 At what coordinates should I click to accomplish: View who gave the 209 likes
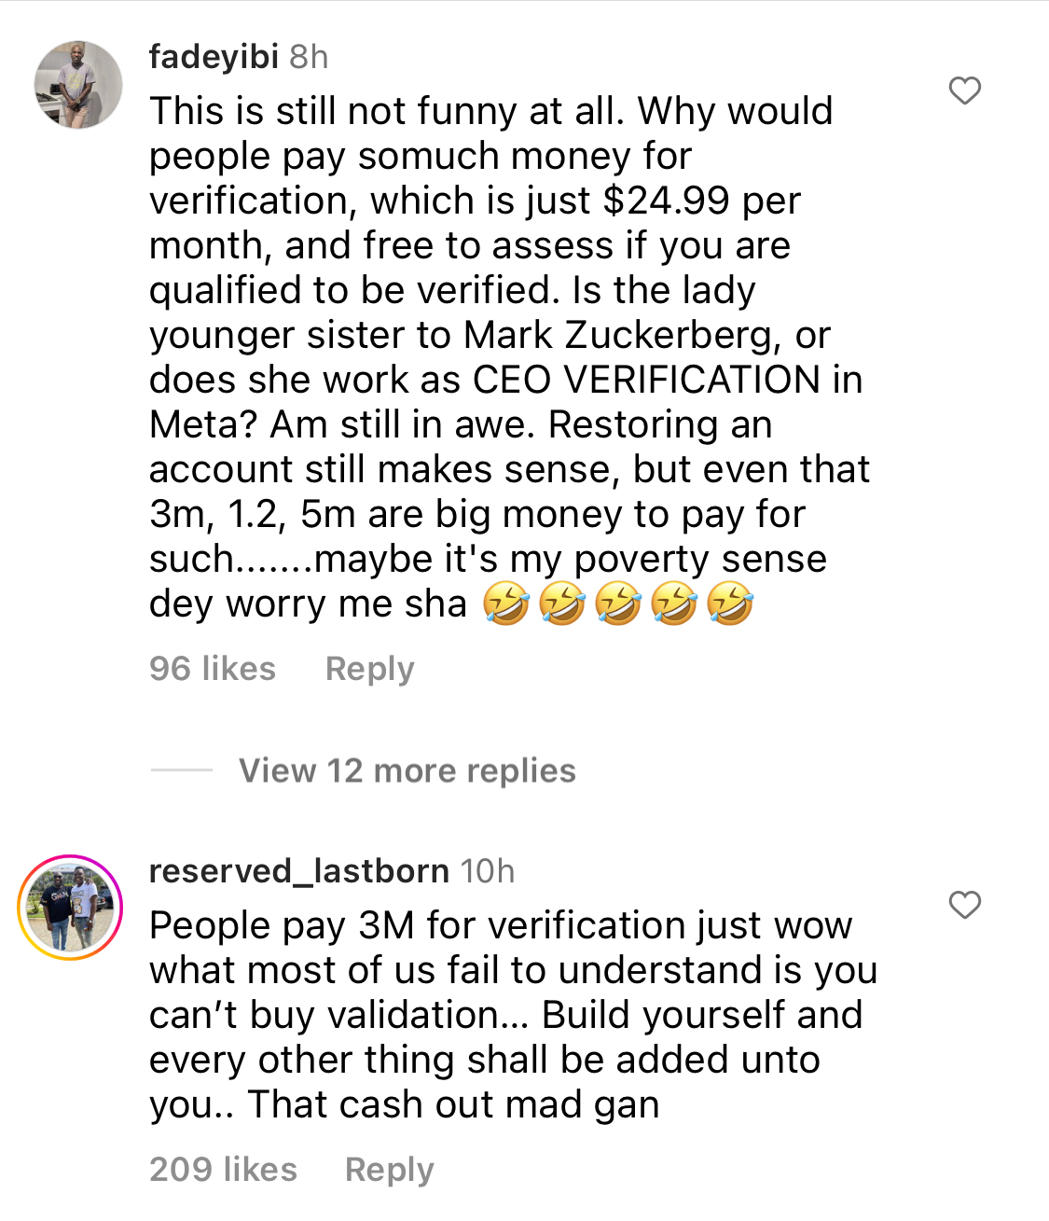224,1170
